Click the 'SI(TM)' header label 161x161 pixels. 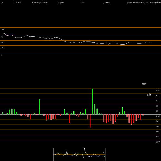[x=61, y=3]
